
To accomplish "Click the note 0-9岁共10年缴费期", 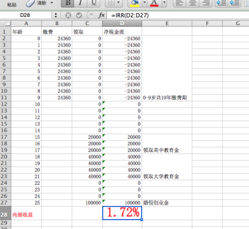I will point(165,98).
